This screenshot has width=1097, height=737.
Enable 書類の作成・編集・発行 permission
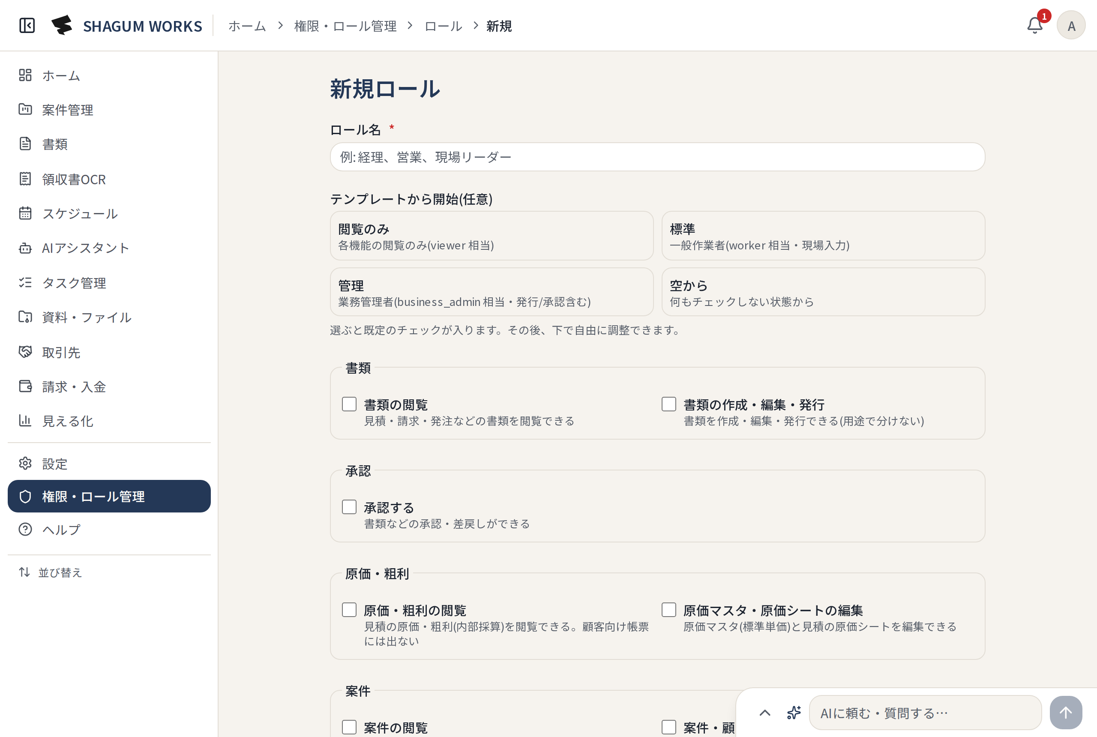(669, 404)
